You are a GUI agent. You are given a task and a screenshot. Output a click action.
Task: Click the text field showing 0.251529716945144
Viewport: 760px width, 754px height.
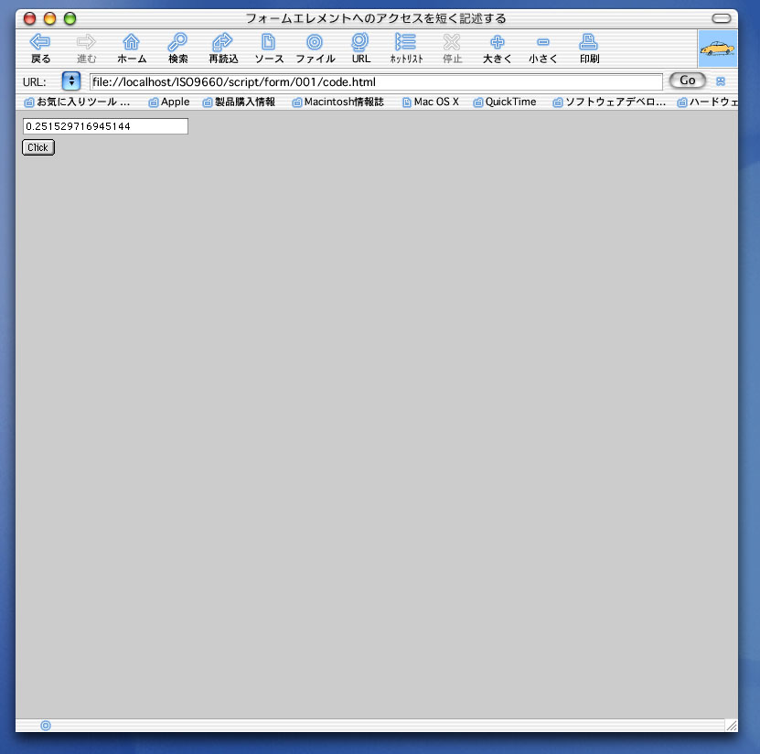point(105,126)
